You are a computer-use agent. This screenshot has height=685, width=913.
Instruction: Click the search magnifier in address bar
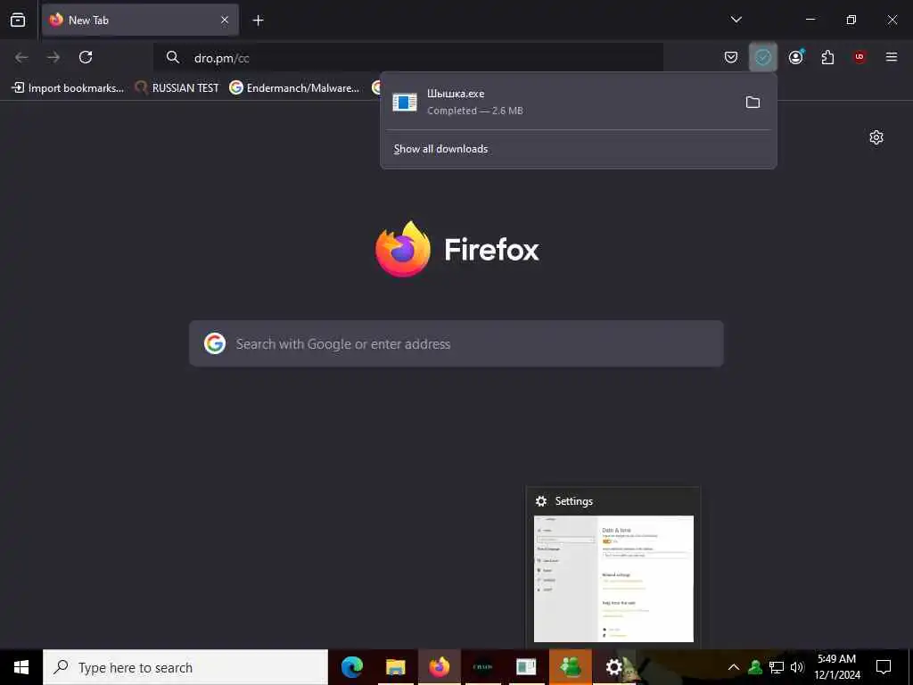(173, 57)
